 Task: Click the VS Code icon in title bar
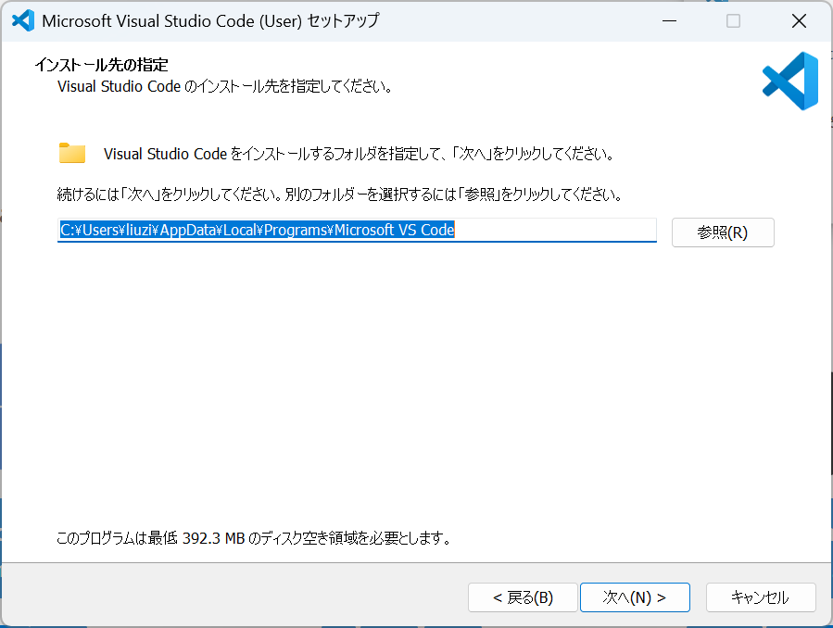pos(22,20)
